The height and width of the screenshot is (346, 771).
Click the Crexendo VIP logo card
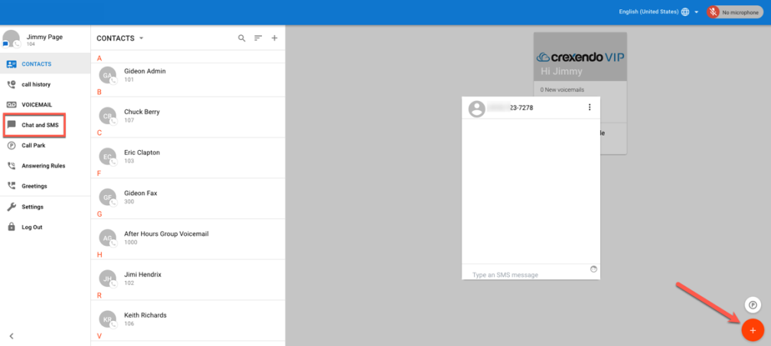(x=580, y=57)
